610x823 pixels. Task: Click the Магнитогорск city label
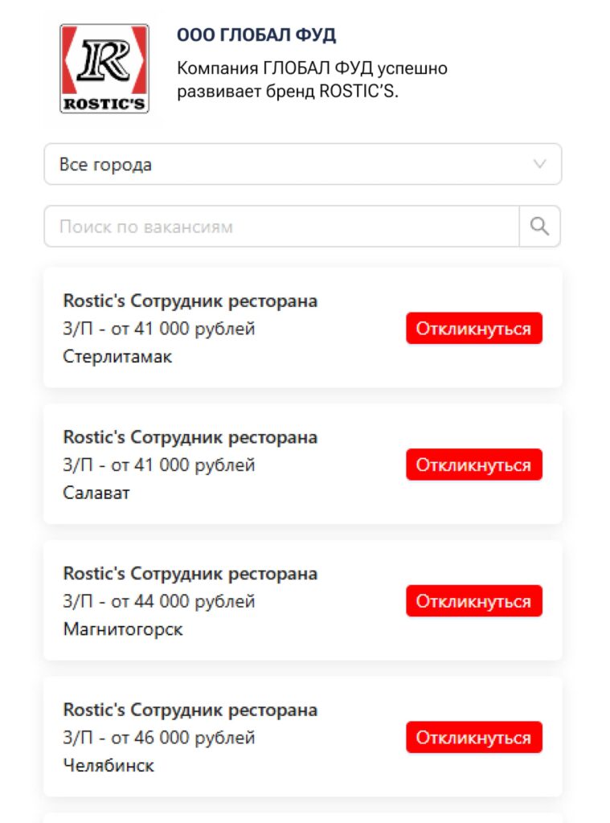[123, 629]
